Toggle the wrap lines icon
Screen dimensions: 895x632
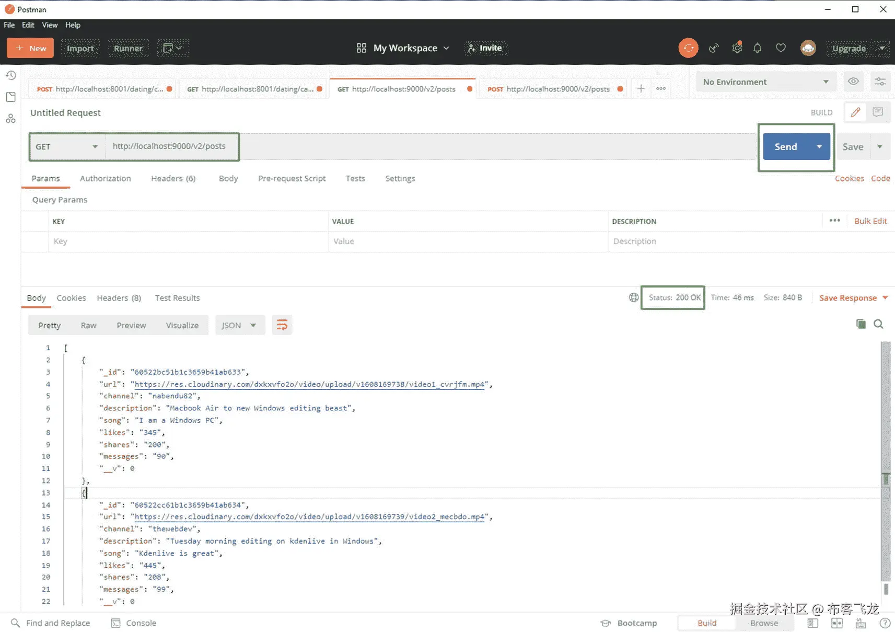tap(282, 325)
